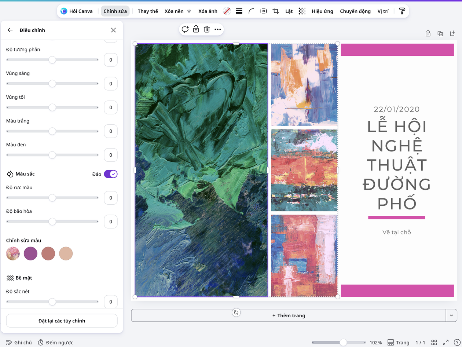The width and height of the screenshot is (462, 347).
Task: Click Đặt lại các tùy chỉnh
Action: coord(62,321)
